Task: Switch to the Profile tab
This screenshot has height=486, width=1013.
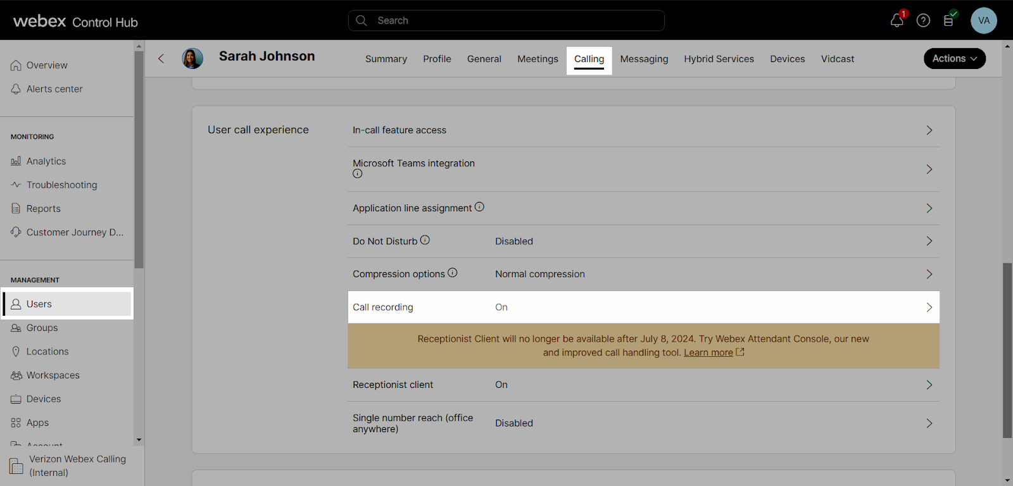Action: tap(437, 59)
